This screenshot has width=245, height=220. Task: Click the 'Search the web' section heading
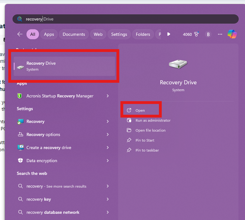32,174
